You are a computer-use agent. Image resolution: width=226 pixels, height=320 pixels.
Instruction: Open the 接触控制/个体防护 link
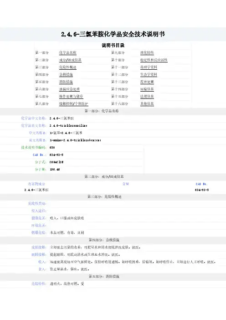74,103
